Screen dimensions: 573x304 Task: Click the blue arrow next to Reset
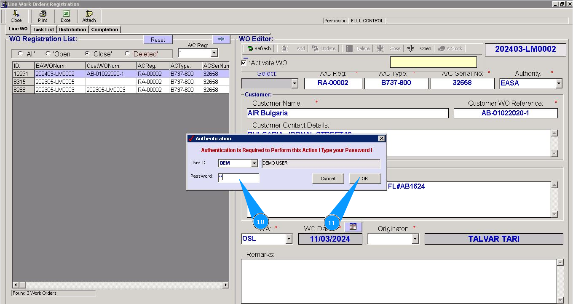pyautogui.click(x=221, y=39)
